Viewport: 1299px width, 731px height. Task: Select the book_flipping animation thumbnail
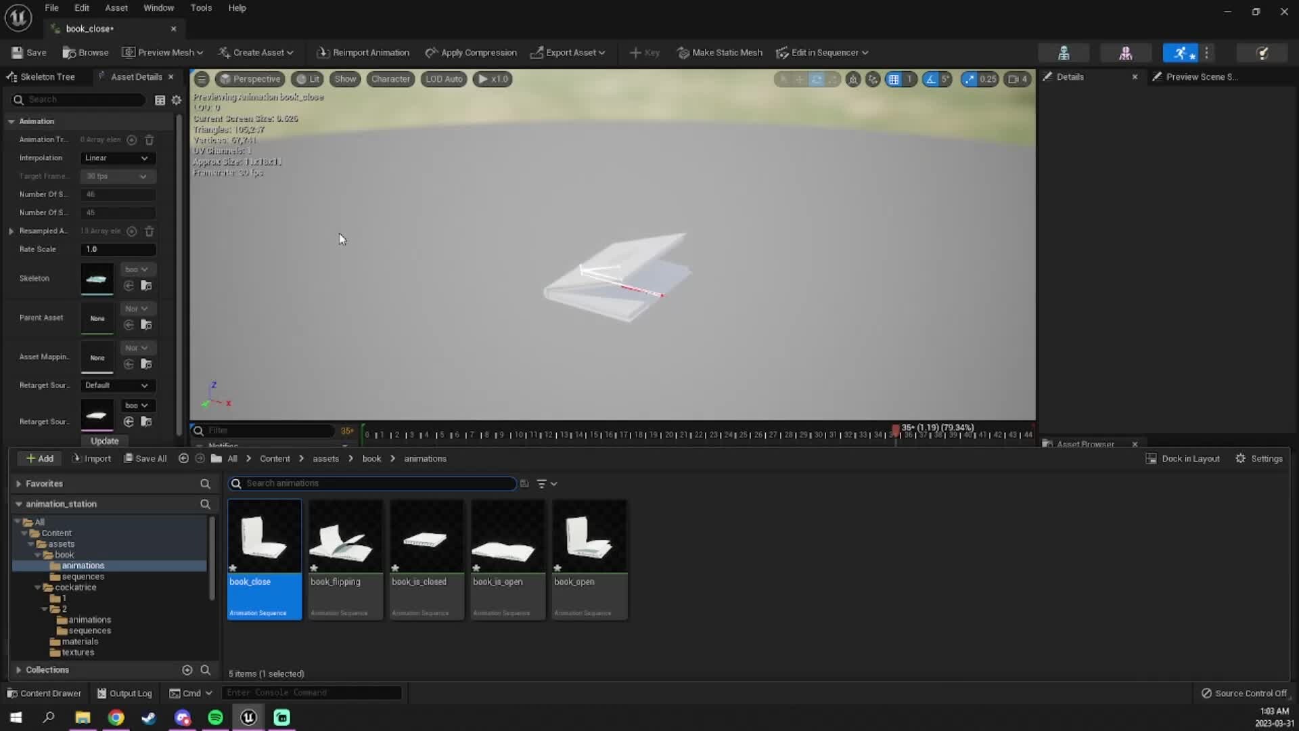pyautogui.click(x=345, y=538)
